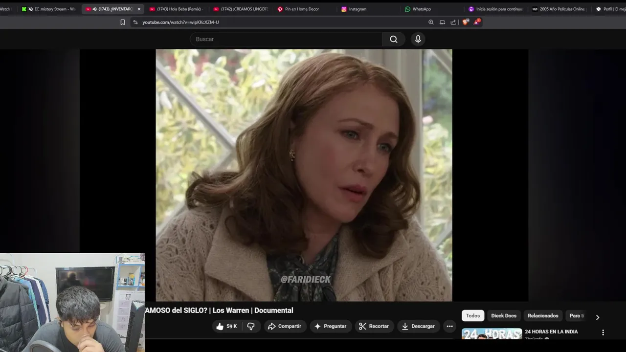The width and height of the screenshot is (626, 352).
Task: Like the video with thumbs up
Action: pos(220,326)
